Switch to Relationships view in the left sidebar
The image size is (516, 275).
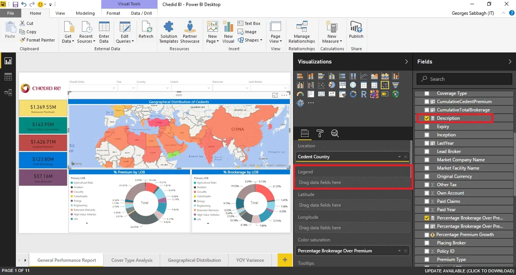tap(8, 92)
